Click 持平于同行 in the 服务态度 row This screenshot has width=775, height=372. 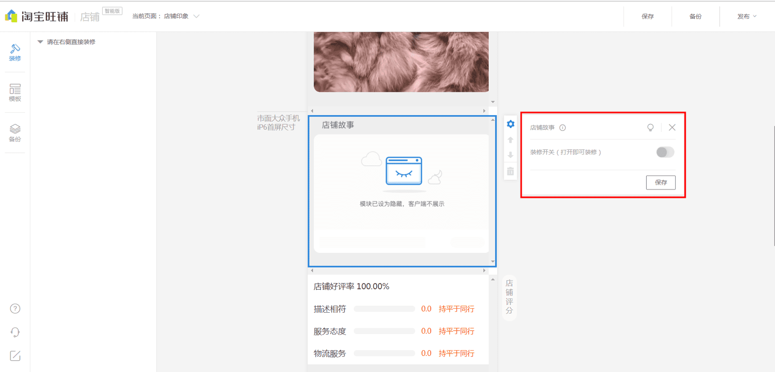pyautogui.click(x=457, y=331)
